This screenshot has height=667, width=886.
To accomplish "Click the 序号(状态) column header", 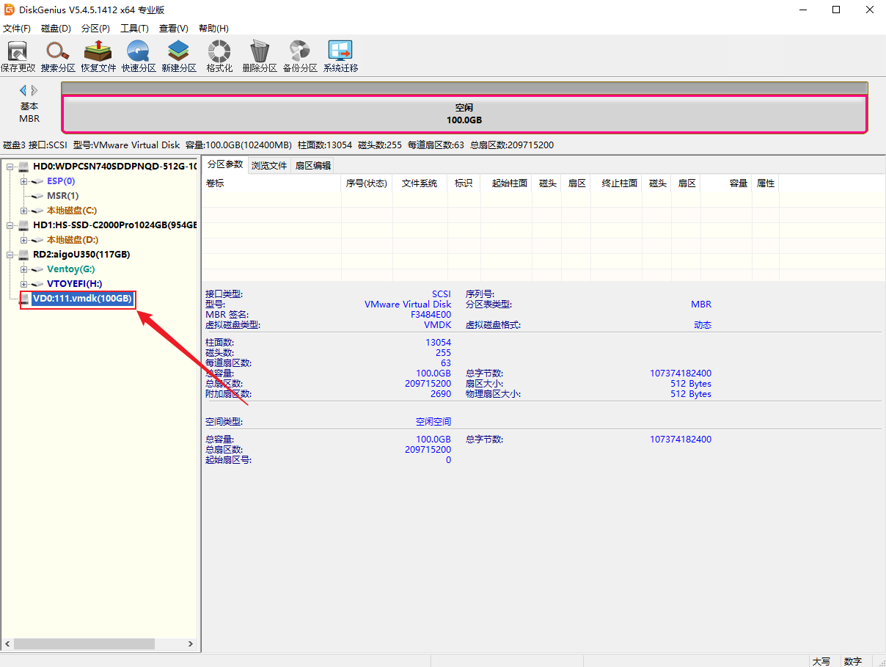I will click(x=367, y=183).
